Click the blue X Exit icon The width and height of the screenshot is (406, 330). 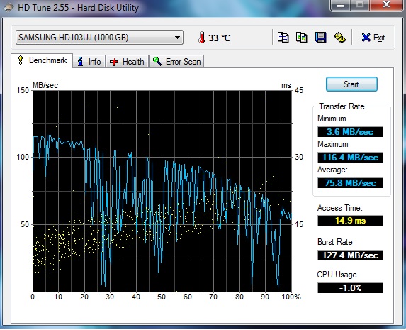pos(366,38)
